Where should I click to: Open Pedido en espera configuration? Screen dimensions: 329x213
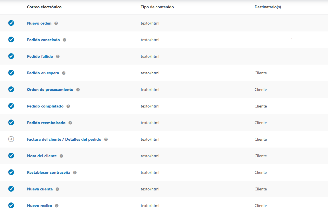pyautogui.click(x=43, y=73)
